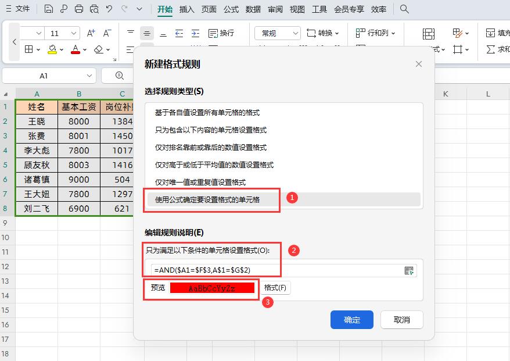This screenshot has width=510, height=361.
Task: Click cell 诸葛镇 in column A
Action: (37, 180)
